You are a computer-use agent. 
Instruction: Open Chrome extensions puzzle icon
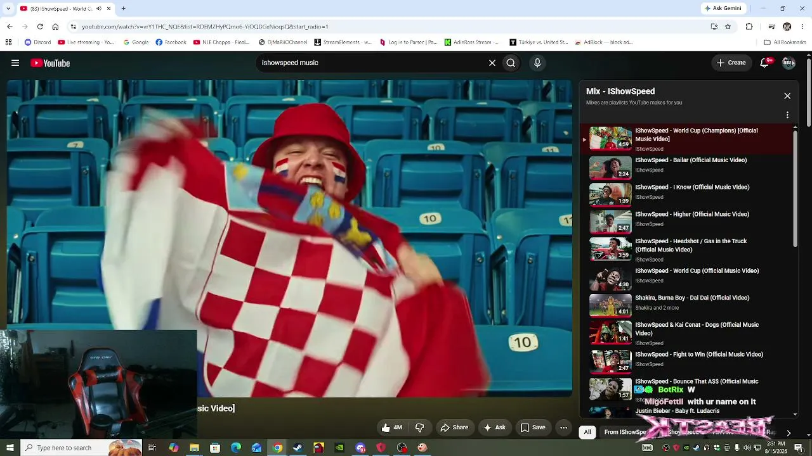click(749, 27)
